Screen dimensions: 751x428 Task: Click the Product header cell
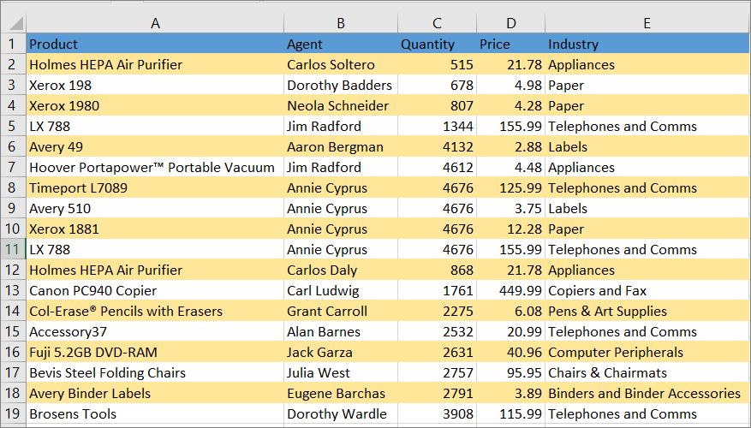click(155, 44)
